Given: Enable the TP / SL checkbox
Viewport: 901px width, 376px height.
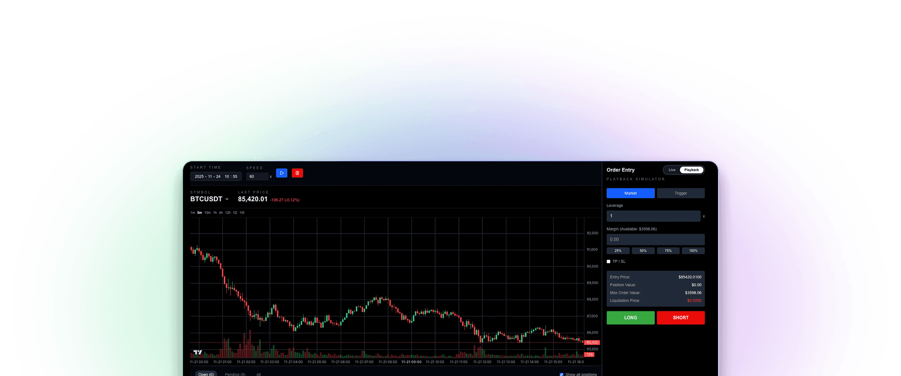Looking at the screenshot, I should point(609,262).
